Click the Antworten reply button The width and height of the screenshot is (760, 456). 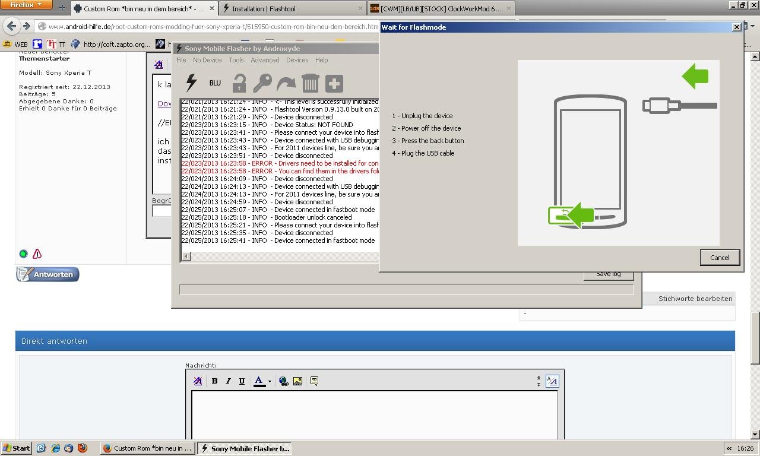pyautogui.click(x=47, y=274)
